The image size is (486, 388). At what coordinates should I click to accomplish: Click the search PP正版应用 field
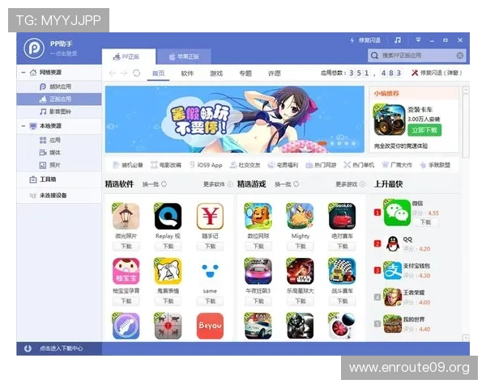[x=416, y=56]
